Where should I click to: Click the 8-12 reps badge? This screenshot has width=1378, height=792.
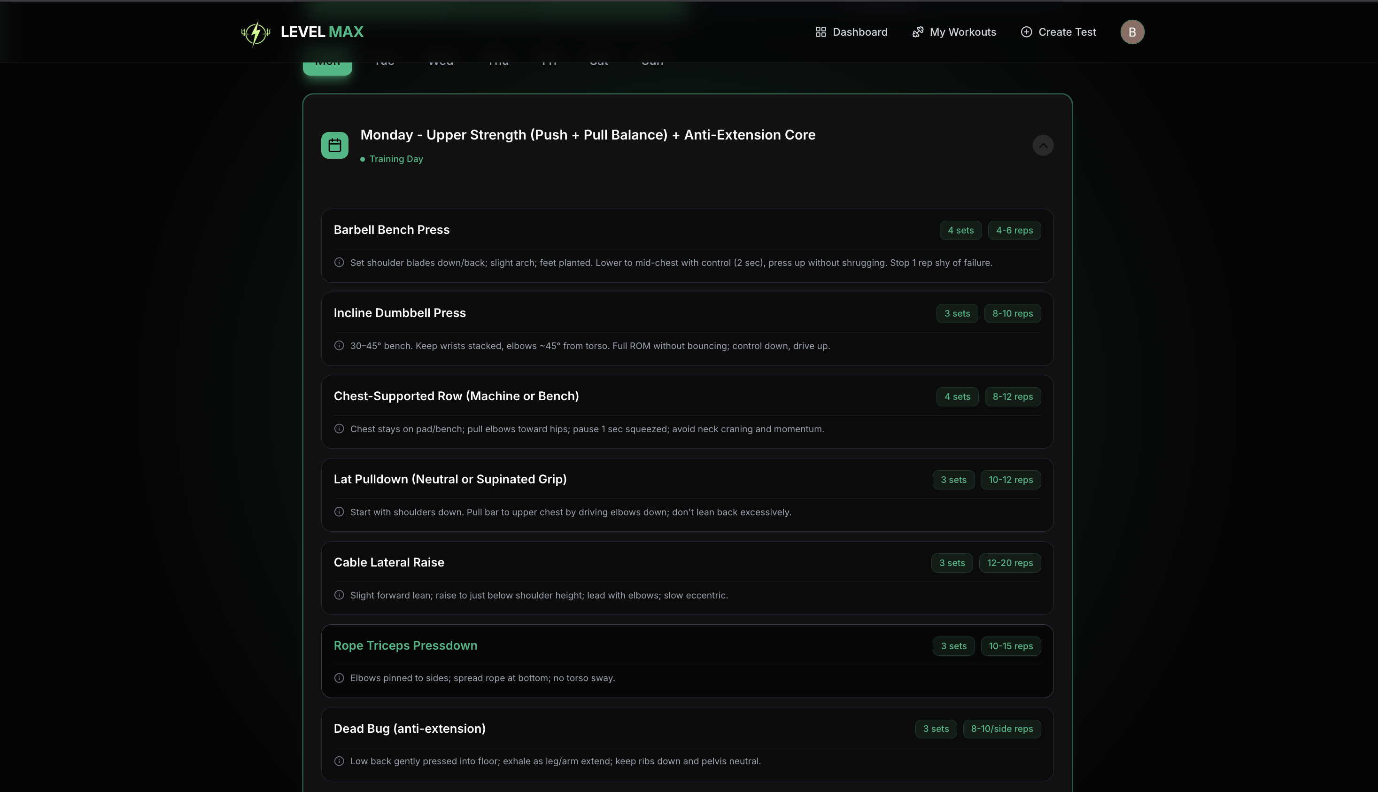1013,397
